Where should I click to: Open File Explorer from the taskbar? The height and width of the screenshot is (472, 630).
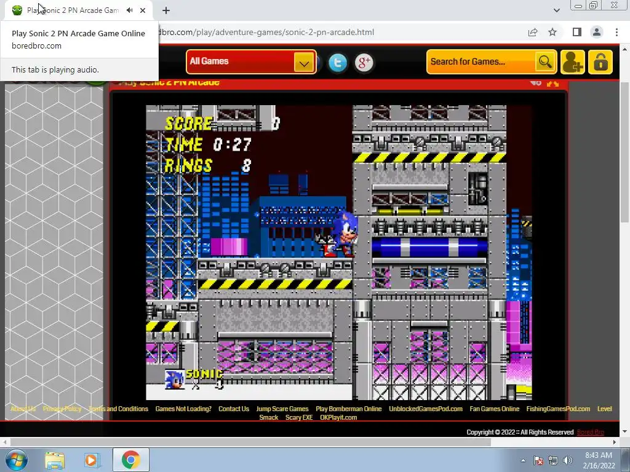[55, 460]
